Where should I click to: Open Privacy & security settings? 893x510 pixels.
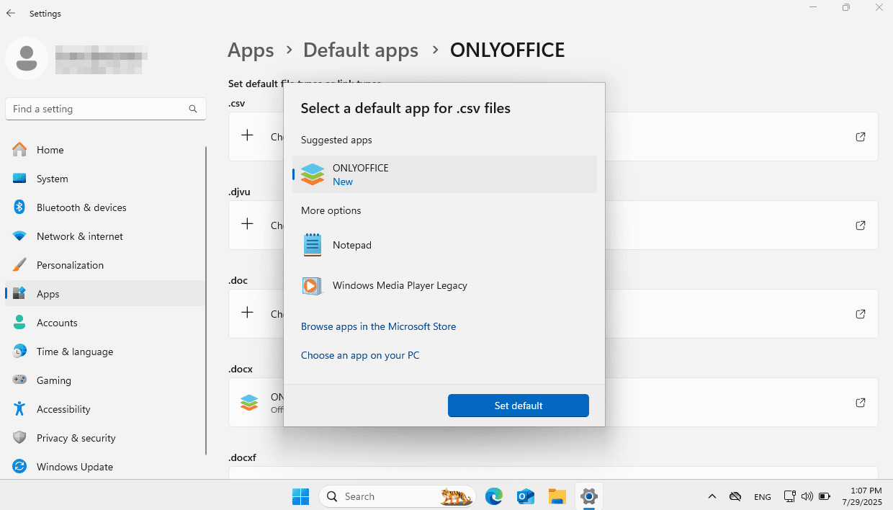(x=105, y=438)
